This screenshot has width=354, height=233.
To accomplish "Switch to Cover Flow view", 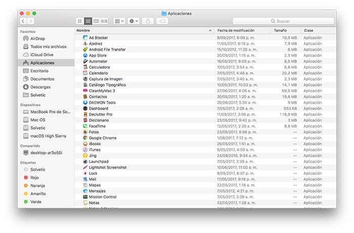I will coord(104,21).
